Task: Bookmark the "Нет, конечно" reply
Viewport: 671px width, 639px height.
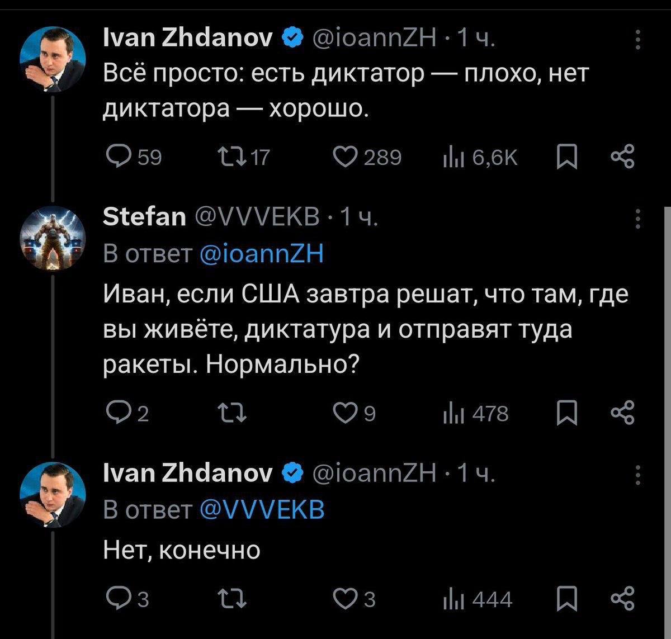Action: 568,599
